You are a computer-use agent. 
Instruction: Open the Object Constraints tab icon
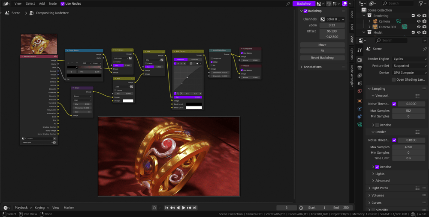click(360, 117)
